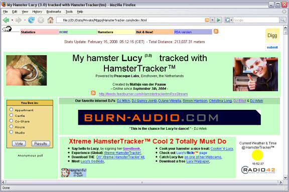
Task: Click the Vote button
Action: coord(19,143)
